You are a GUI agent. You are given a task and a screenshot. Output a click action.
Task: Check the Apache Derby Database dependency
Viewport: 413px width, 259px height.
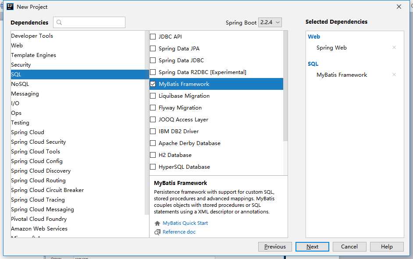tap(153, 143)
